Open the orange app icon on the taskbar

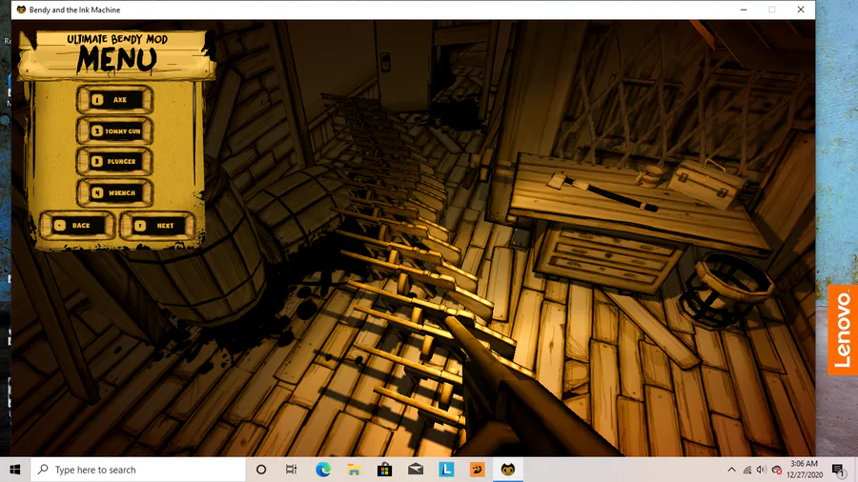click(478, 470)
